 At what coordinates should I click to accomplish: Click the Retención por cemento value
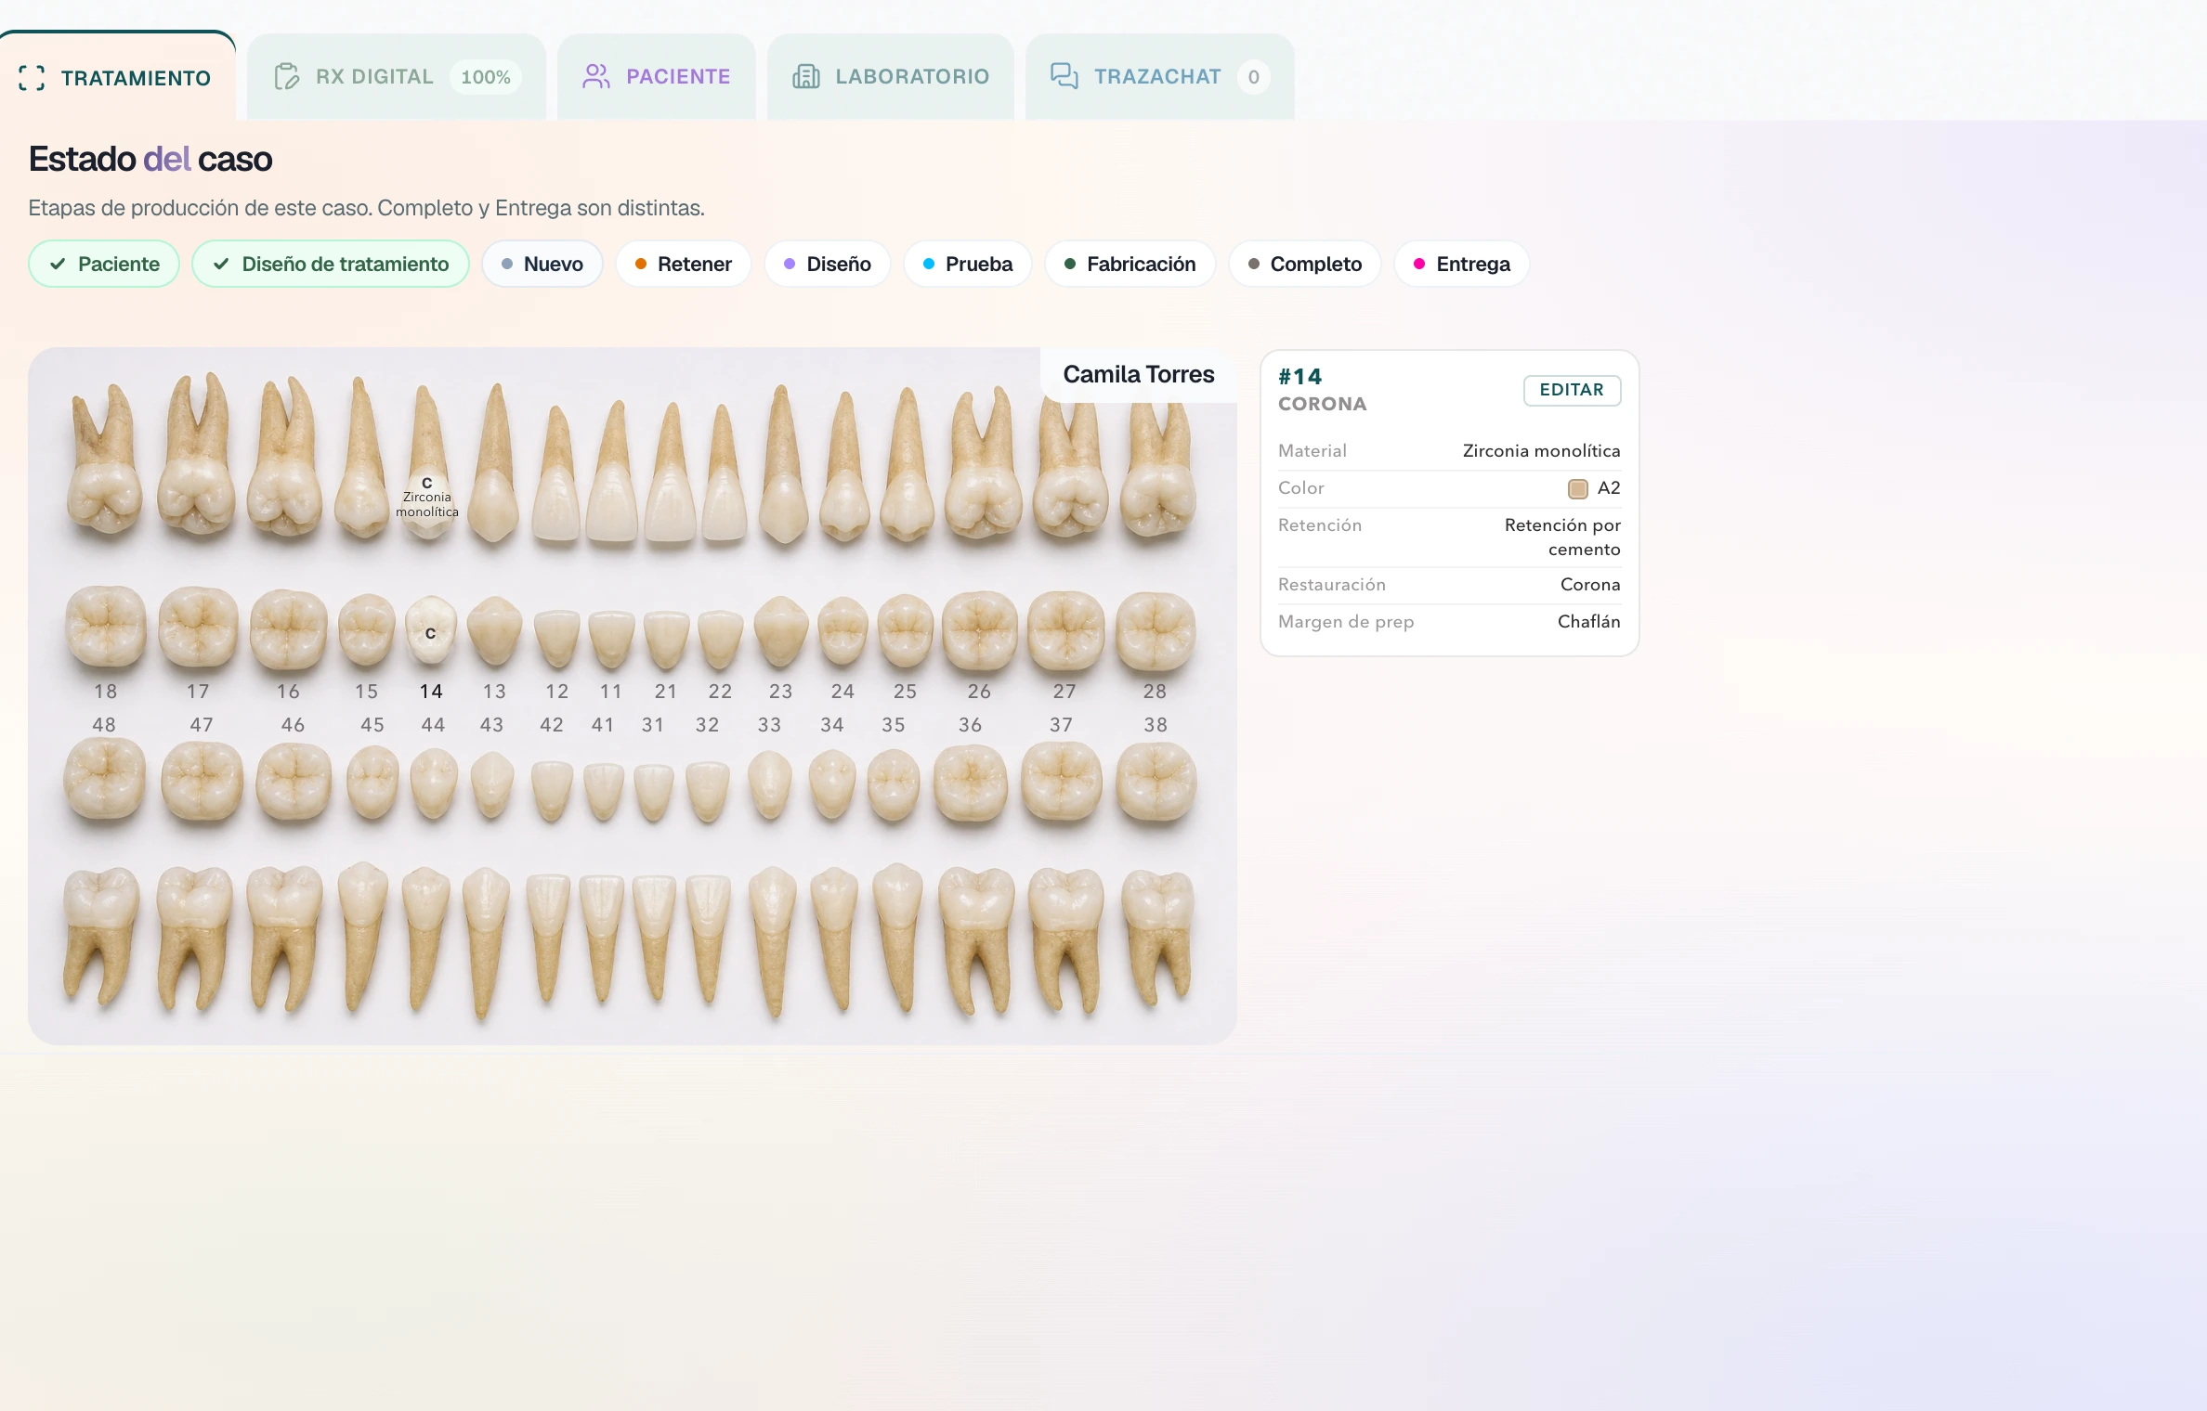point(1562,537)
